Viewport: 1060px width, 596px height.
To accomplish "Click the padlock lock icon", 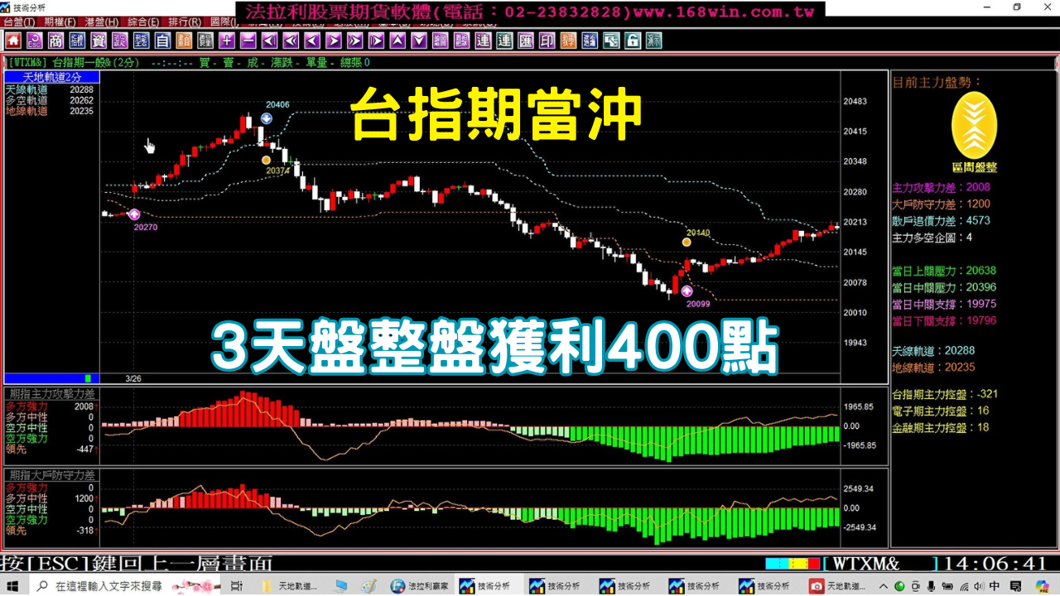I will click(x=633, y=41).
